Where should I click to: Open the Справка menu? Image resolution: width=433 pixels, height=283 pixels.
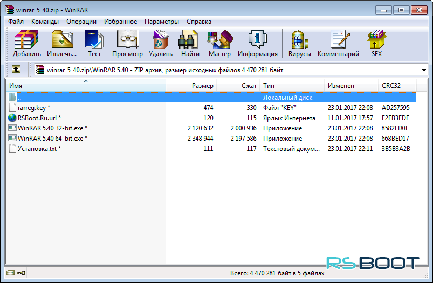(199, 22)
